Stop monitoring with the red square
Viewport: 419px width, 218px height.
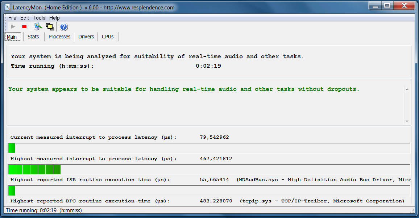pos(24,27)
